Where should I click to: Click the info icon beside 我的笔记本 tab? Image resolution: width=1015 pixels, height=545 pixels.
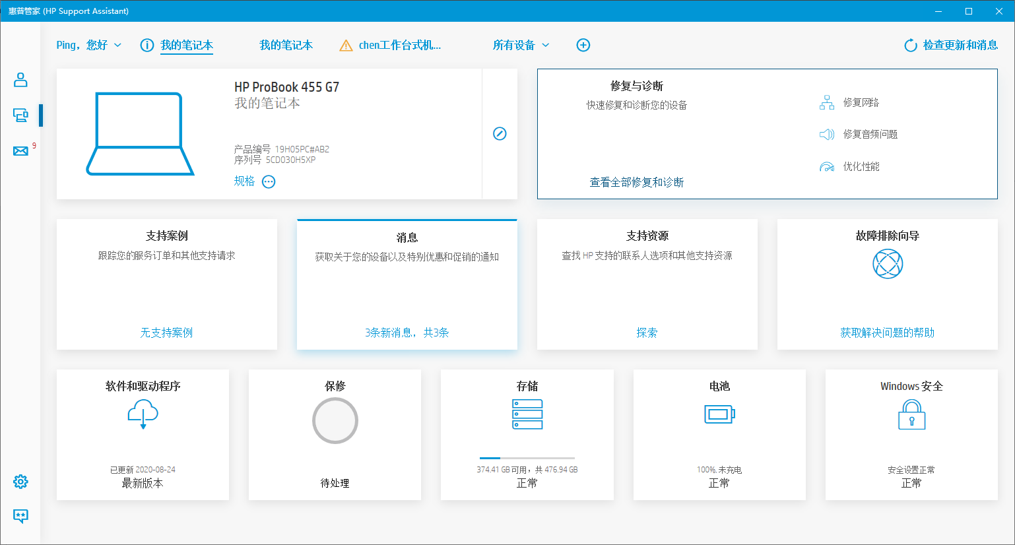(147, 45)
